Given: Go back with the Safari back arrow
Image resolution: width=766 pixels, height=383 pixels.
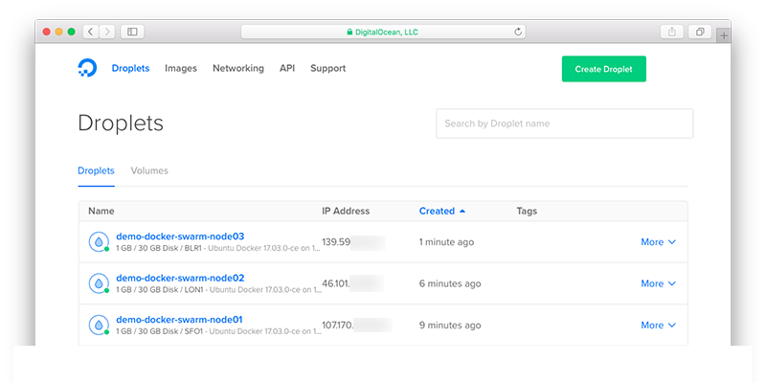Looking at the screenshot, I should coord(90,32).
